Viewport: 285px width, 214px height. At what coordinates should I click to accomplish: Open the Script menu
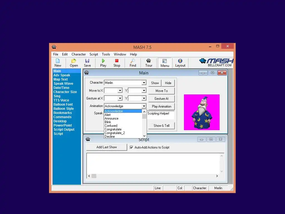94,54
